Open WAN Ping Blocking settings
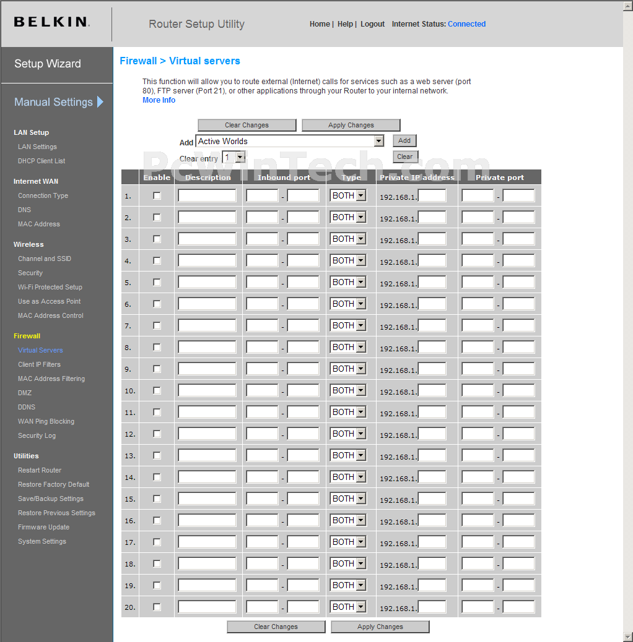 [46, 421]
